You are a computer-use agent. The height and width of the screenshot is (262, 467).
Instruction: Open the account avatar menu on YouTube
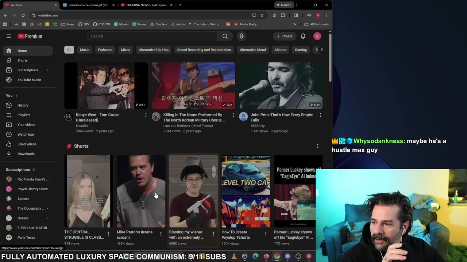pyautogui.click(x=317, y=36)
